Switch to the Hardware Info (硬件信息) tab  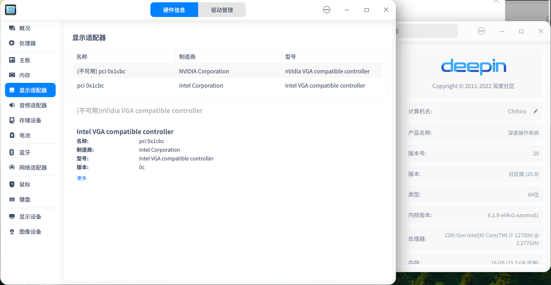[x=174, y=10]
